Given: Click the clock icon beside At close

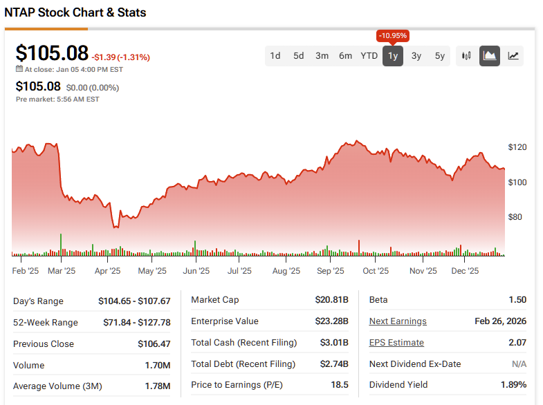Looking at the screenshot, I should (19, 69).
